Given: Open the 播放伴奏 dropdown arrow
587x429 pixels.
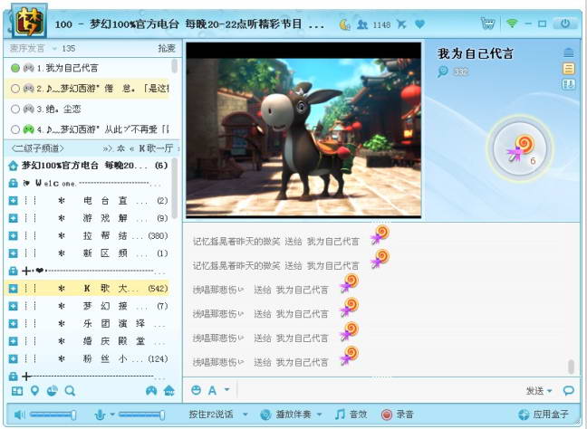Looking at the screenshot, I should pos(320,415).
